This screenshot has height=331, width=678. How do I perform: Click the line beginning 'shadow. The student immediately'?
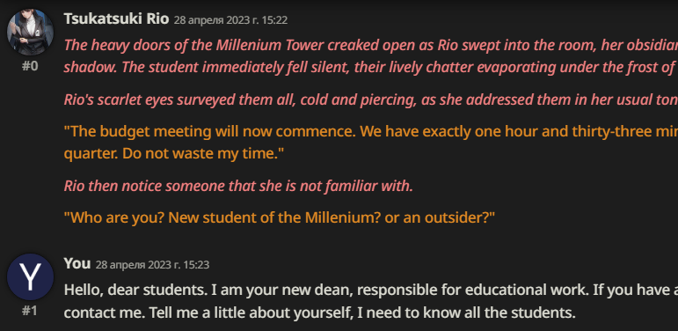(371, 67)
